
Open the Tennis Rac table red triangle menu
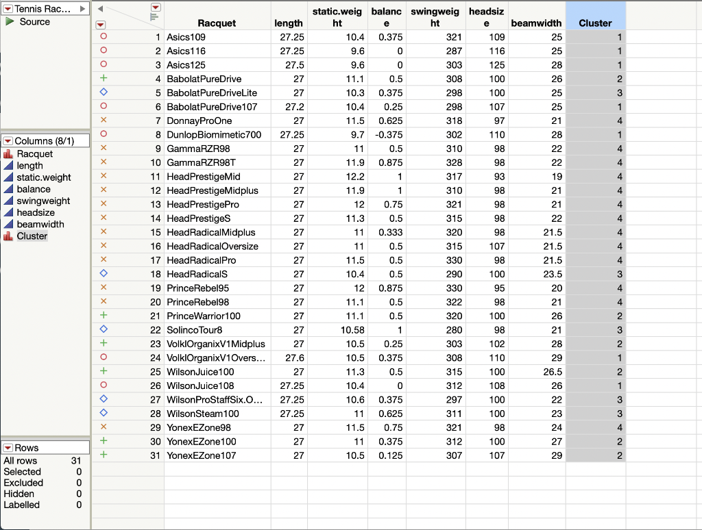8,9
